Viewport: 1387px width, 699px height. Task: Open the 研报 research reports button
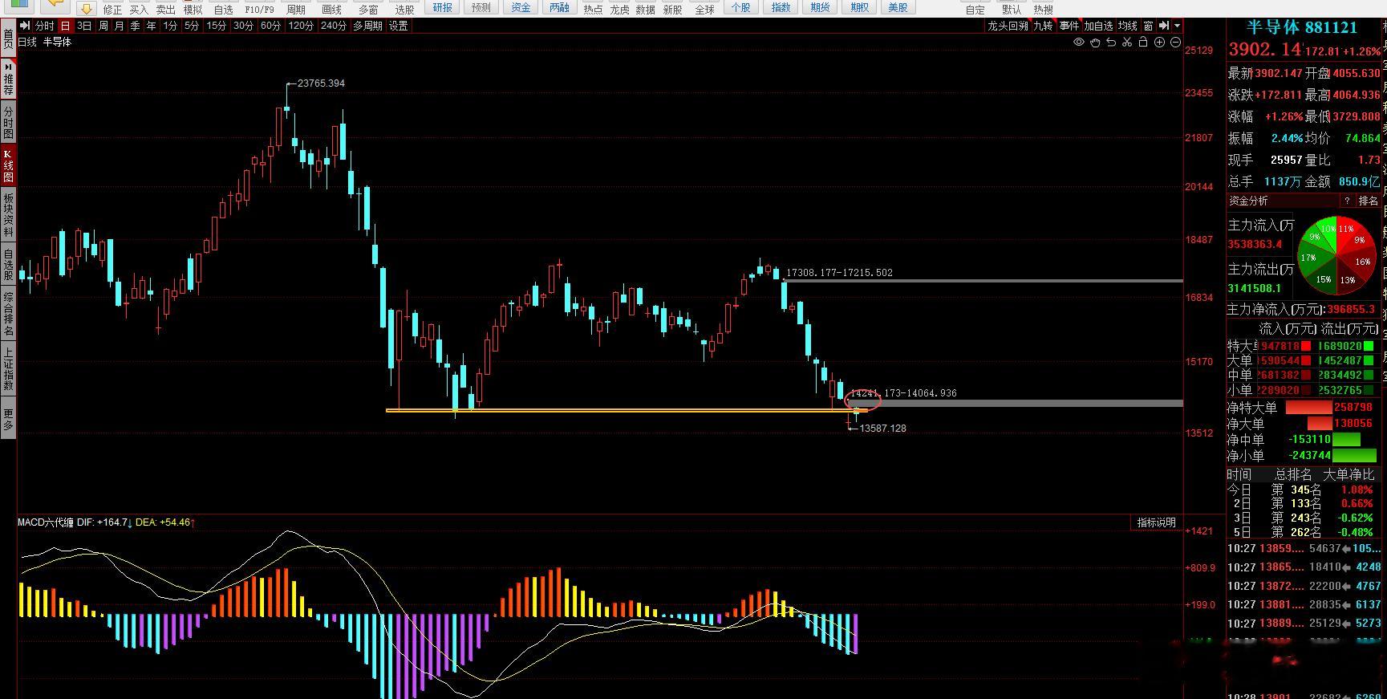[x=442, y=7]
